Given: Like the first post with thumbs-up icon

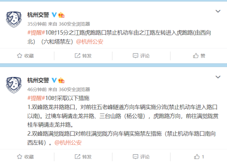Looking at the screenshot, I should pos(195,56).
